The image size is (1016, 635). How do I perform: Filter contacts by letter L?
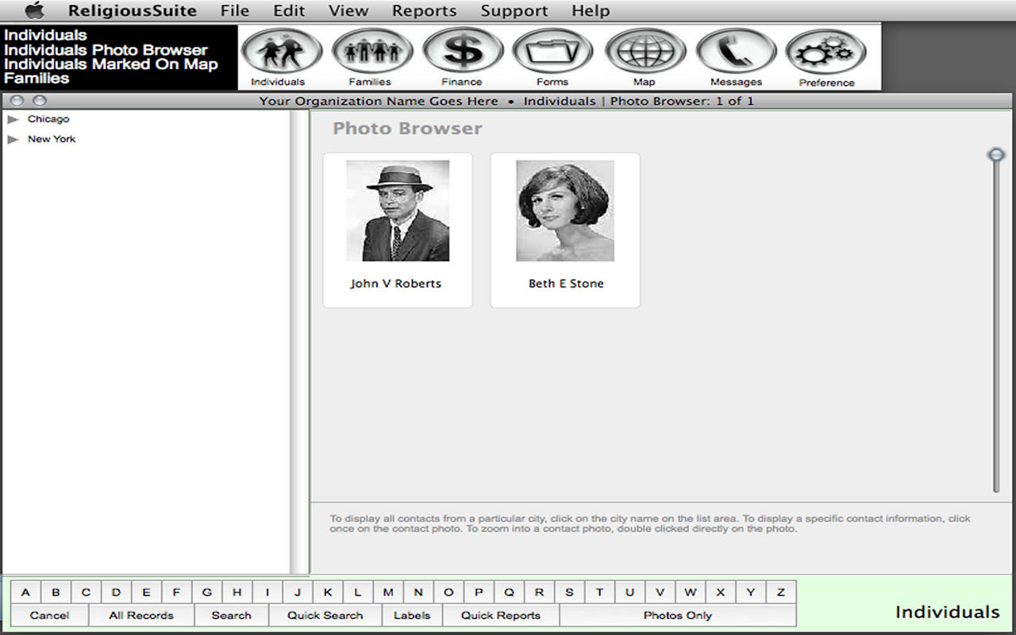(358, 592)
